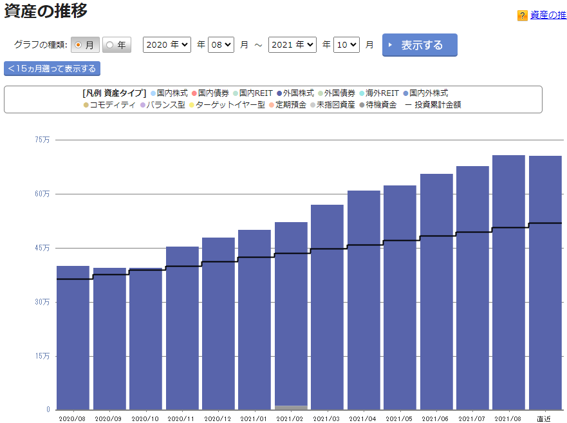The height and width of the screenshot is (423, 567).
Task: Click the 国内外株式 legend color dot
Action: pyautogui.click(x=405, y=93)
